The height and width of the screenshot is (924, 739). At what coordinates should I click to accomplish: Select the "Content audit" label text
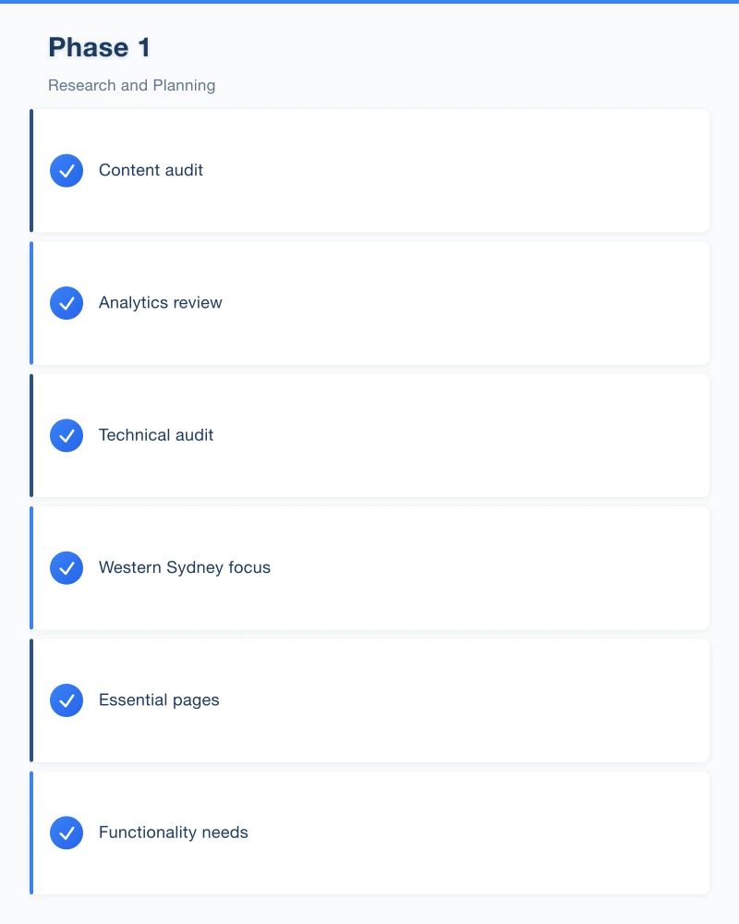click(x=151, y=170)
